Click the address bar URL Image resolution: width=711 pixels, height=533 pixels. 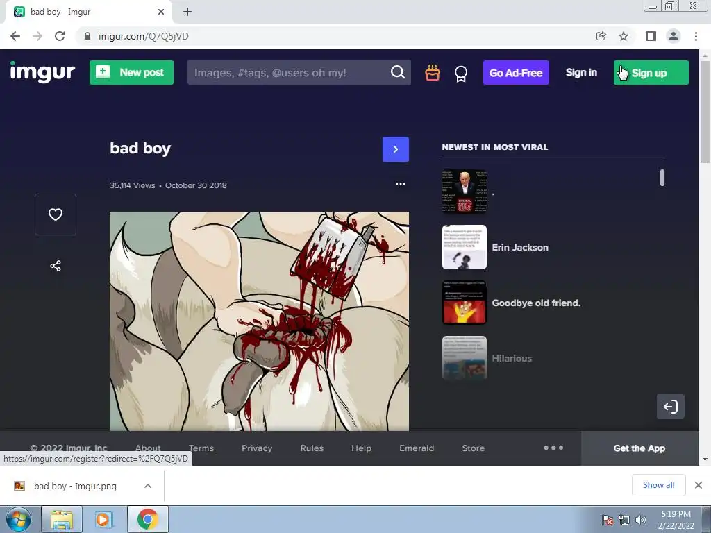click(x=143, y=36)
